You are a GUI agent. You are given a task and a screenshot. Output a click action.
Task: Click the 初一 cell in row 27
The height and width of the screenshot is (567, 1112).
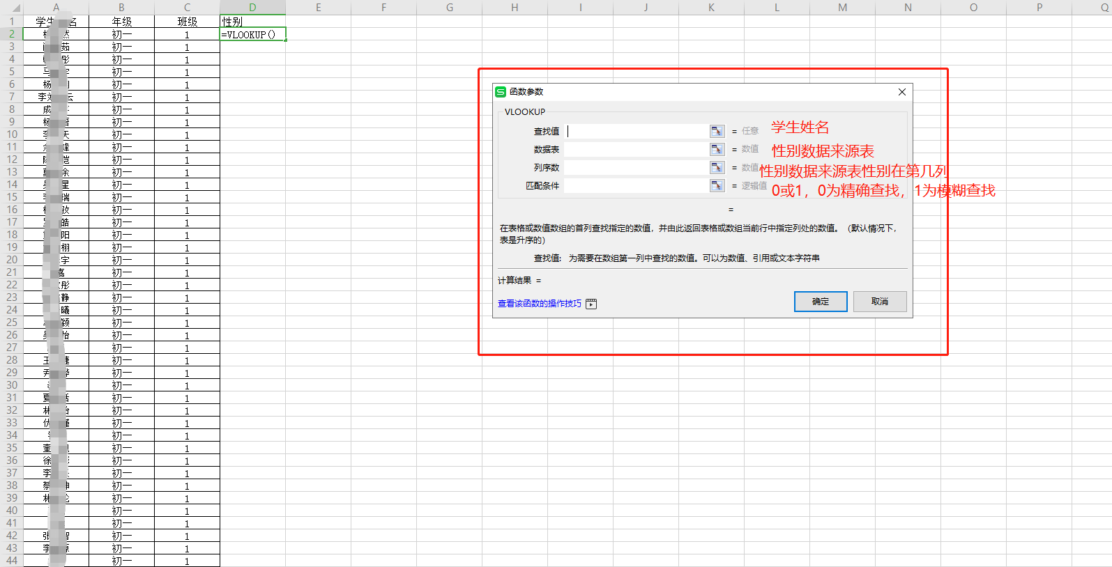pos(121,348)
